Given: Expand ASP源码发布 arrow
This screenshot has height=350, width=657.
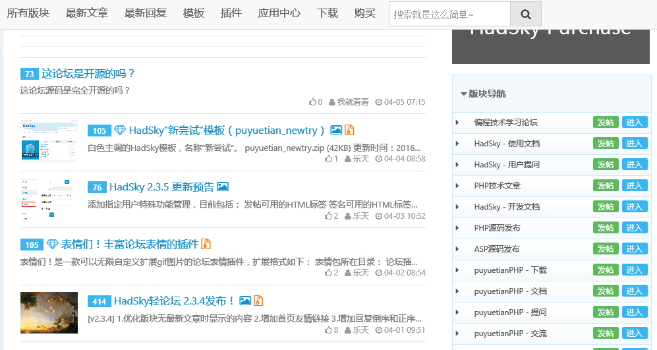Looking at the screenshot, I should 457,249.
